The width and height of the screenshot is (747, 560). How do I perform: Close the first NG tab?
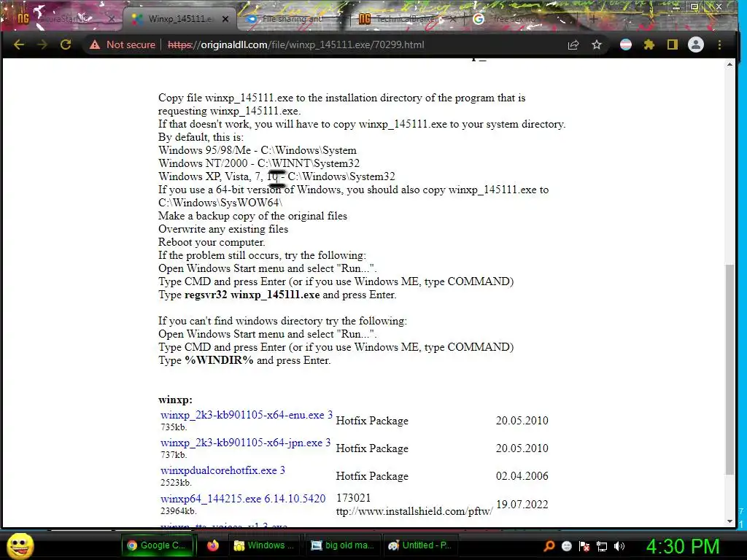click(112, 19)
